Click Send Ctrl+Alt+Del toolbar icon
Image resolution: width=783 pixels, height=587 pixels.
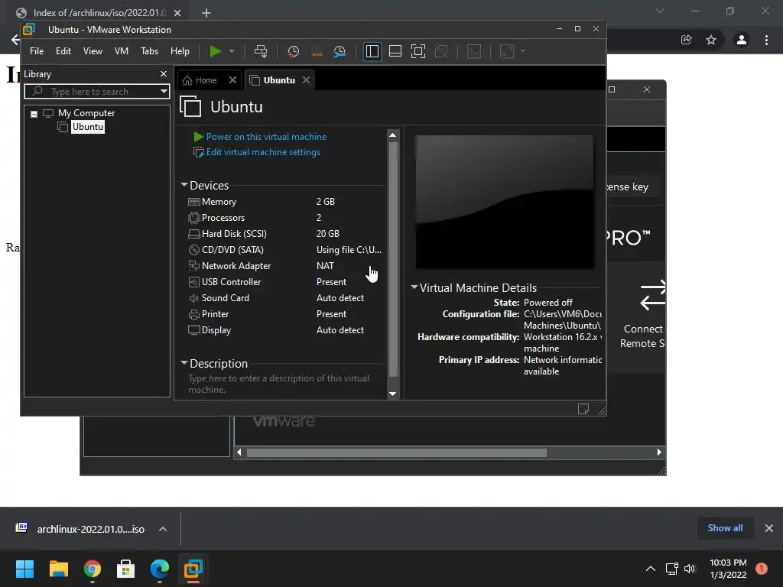pyautogui.click(x=261, y=51)
